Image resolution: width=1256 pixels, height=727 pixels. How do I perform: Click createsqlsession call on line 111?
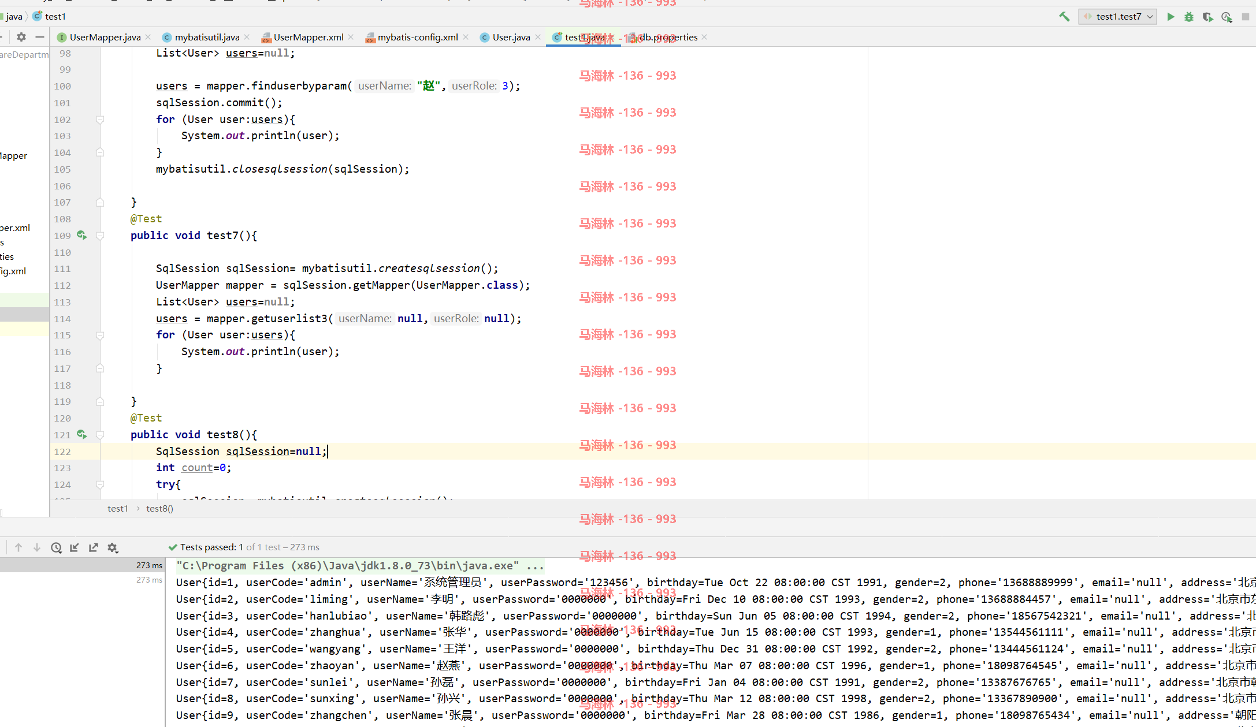[x=429, y=268]
